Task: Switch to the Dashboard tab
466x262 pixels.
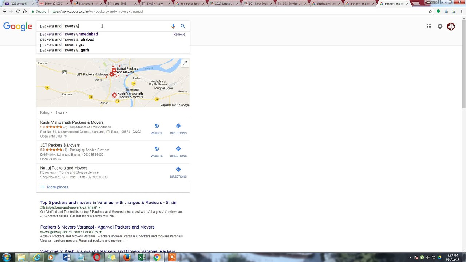Action: (x=88, y=4)
